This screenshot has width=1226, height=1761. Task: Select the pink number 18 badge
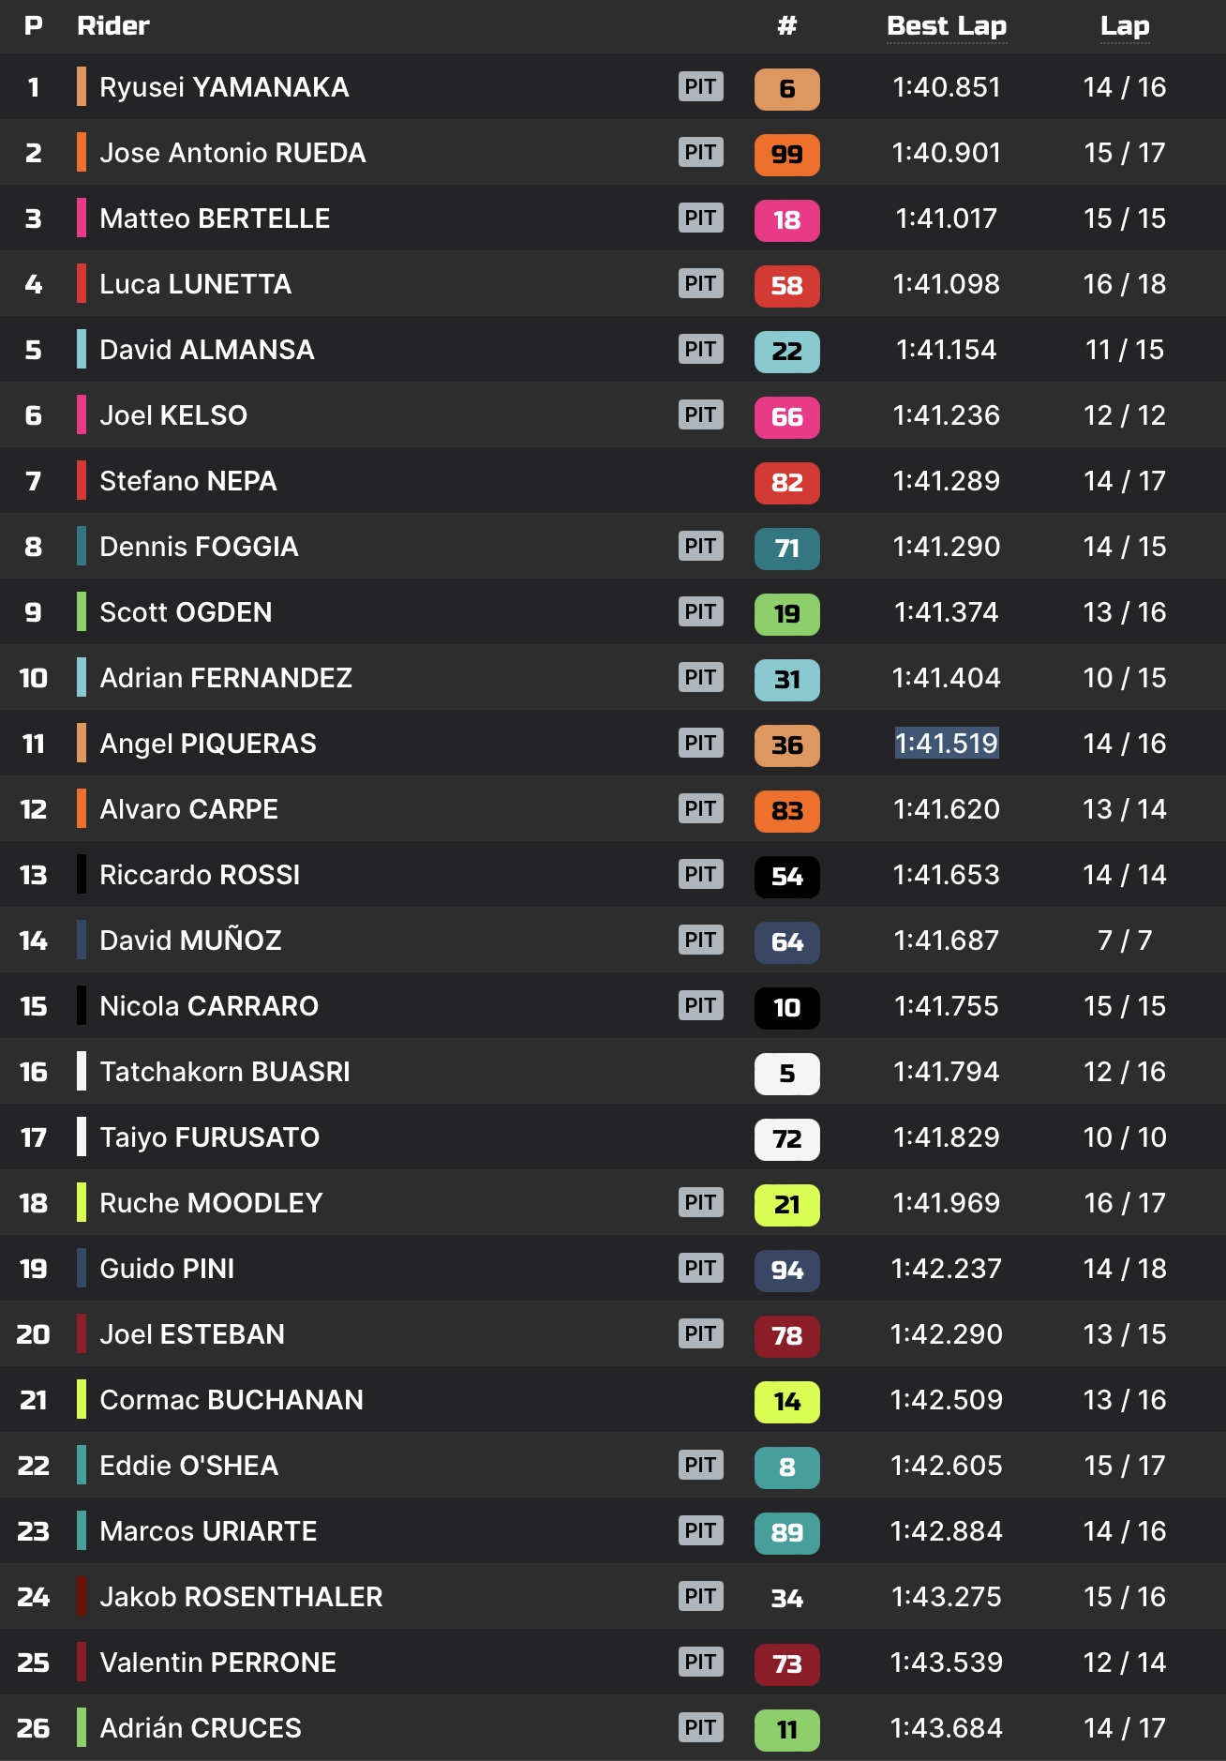click(786, 219)
